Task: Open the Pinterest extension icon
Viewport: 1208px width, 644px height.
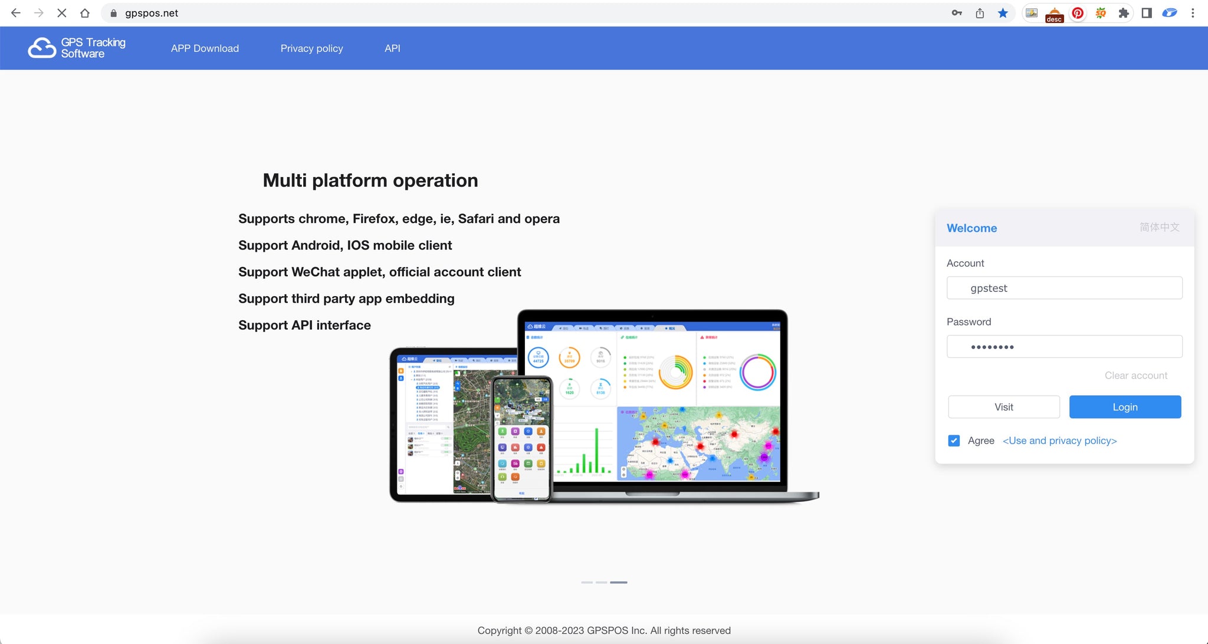Action: pos(1077,13)
